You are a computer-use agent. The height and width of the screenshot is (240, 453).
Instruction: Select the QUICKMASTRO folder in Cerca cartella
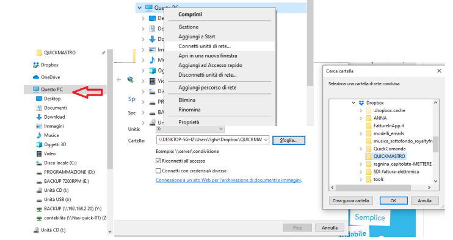386,156
